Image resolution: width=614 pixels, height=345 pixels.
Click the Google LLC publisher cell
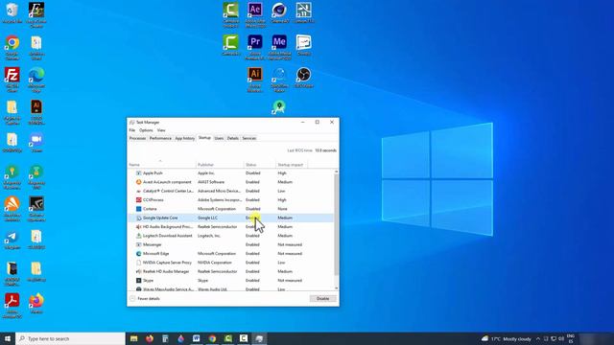pos(207,218)
